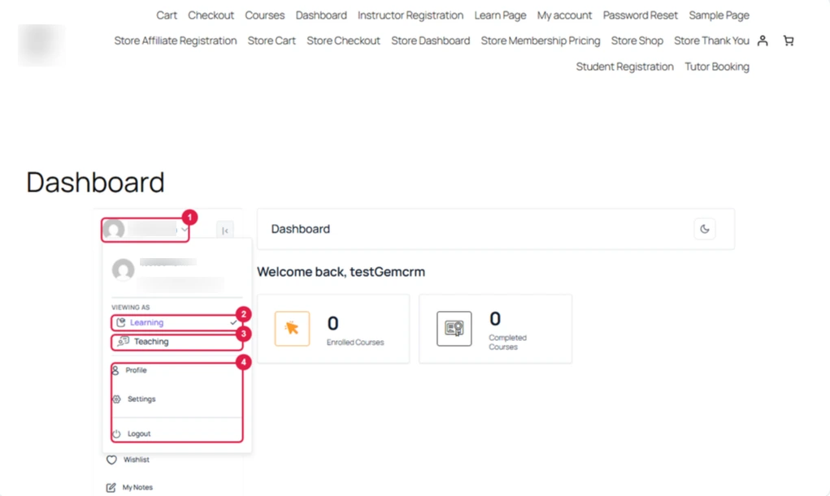Select Learning under Viewing As

(176, 322)
